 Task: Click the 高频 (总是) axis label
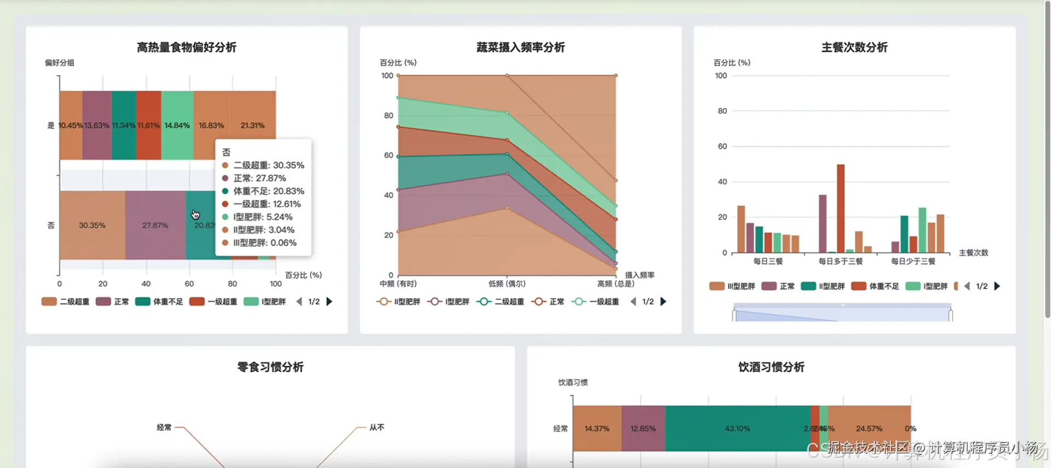coord(616,284)
